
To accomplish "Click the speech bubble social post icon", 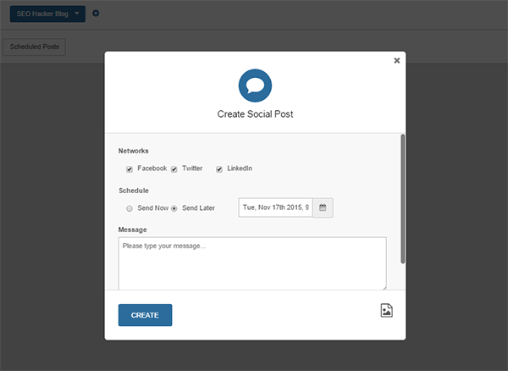I will (x=254, y=85).
